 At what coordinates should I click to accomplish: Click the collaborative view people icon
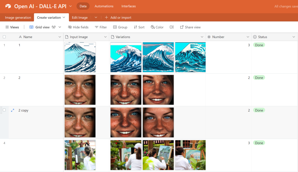point(54,27)
